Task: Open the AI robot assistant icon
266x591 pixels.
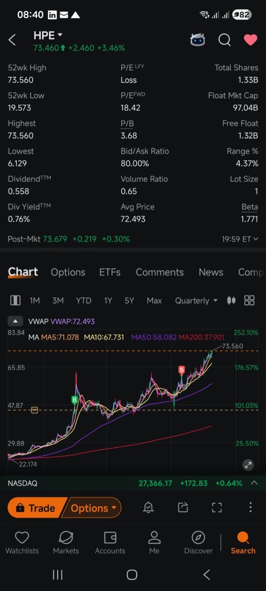Action: coord(197,40)
